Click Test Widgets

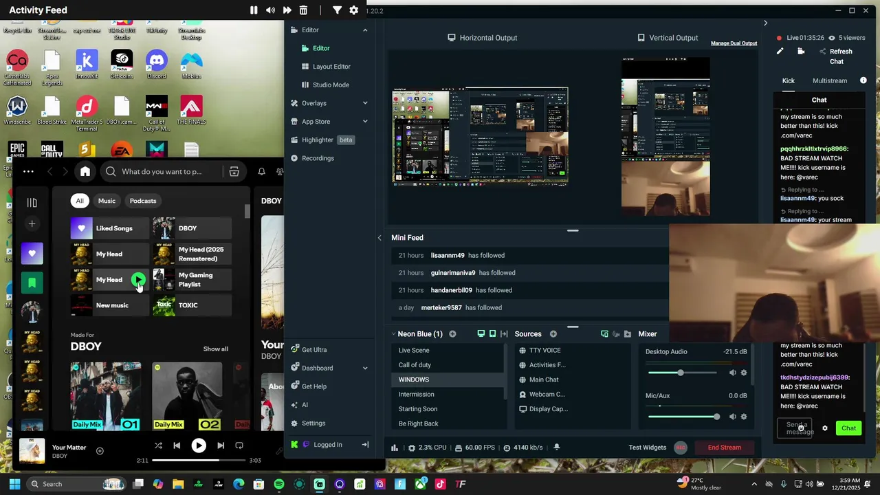coord(647,448)
